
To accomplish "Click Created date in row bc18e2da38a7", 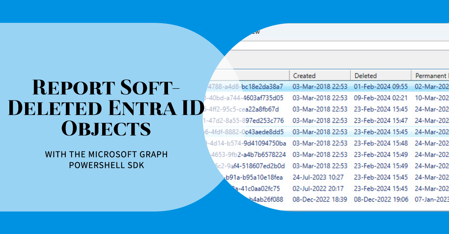I will 320,87.
